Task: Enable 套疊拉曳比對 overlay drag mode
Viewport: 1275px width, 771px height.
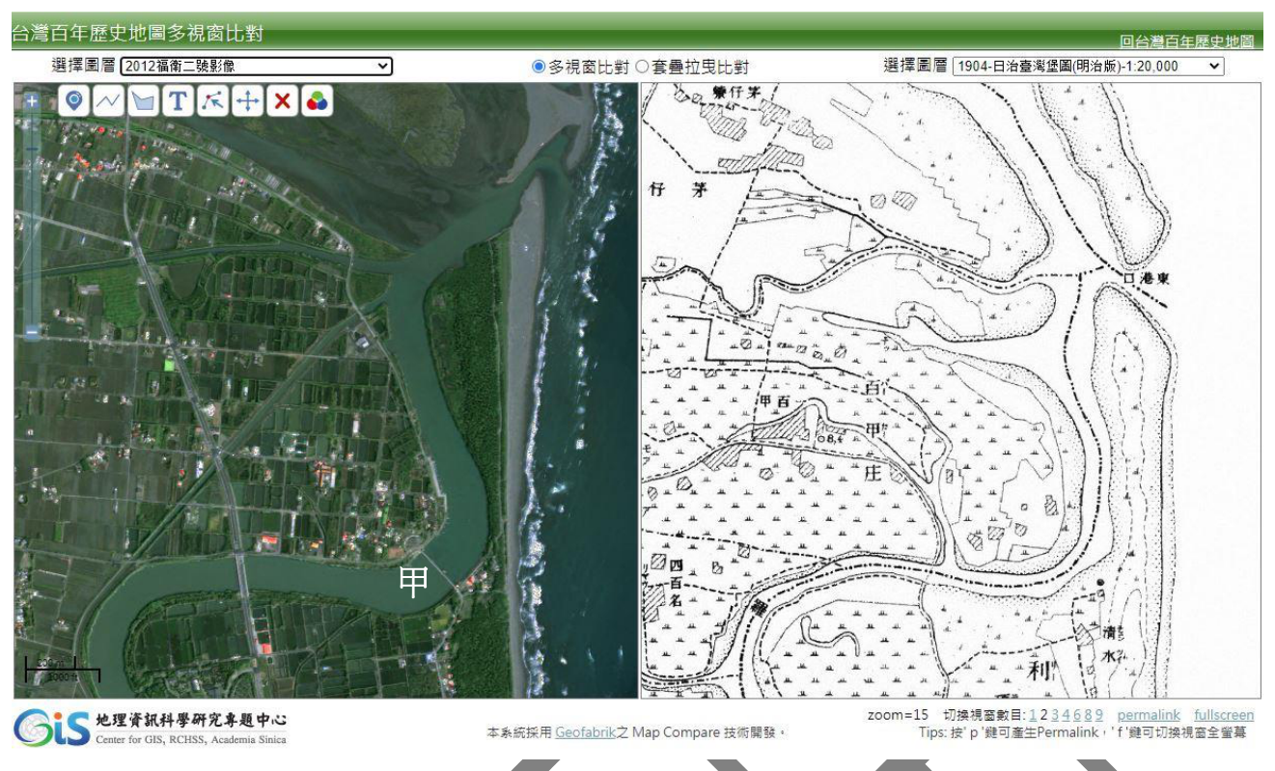Action: (642, 67)
